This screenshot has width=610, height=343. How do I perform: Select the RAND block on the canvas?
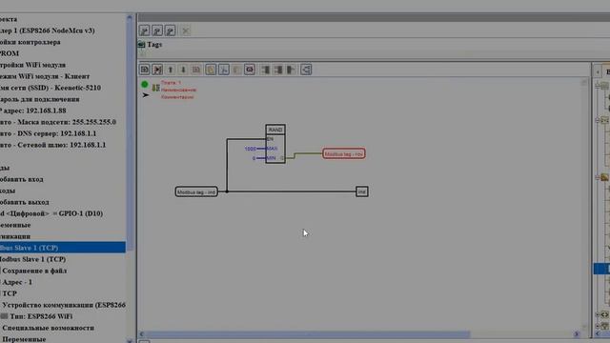coord(275,144)
